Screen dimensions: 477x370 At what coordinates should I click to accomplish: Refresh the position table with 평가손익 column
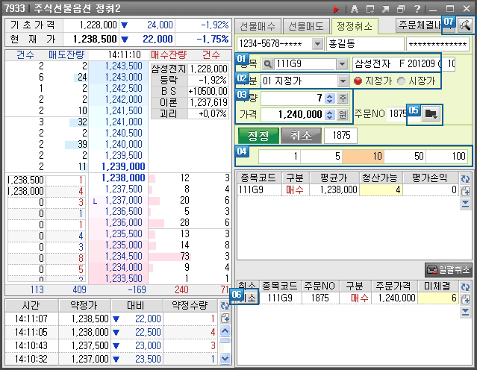click(x=465, y=179)
